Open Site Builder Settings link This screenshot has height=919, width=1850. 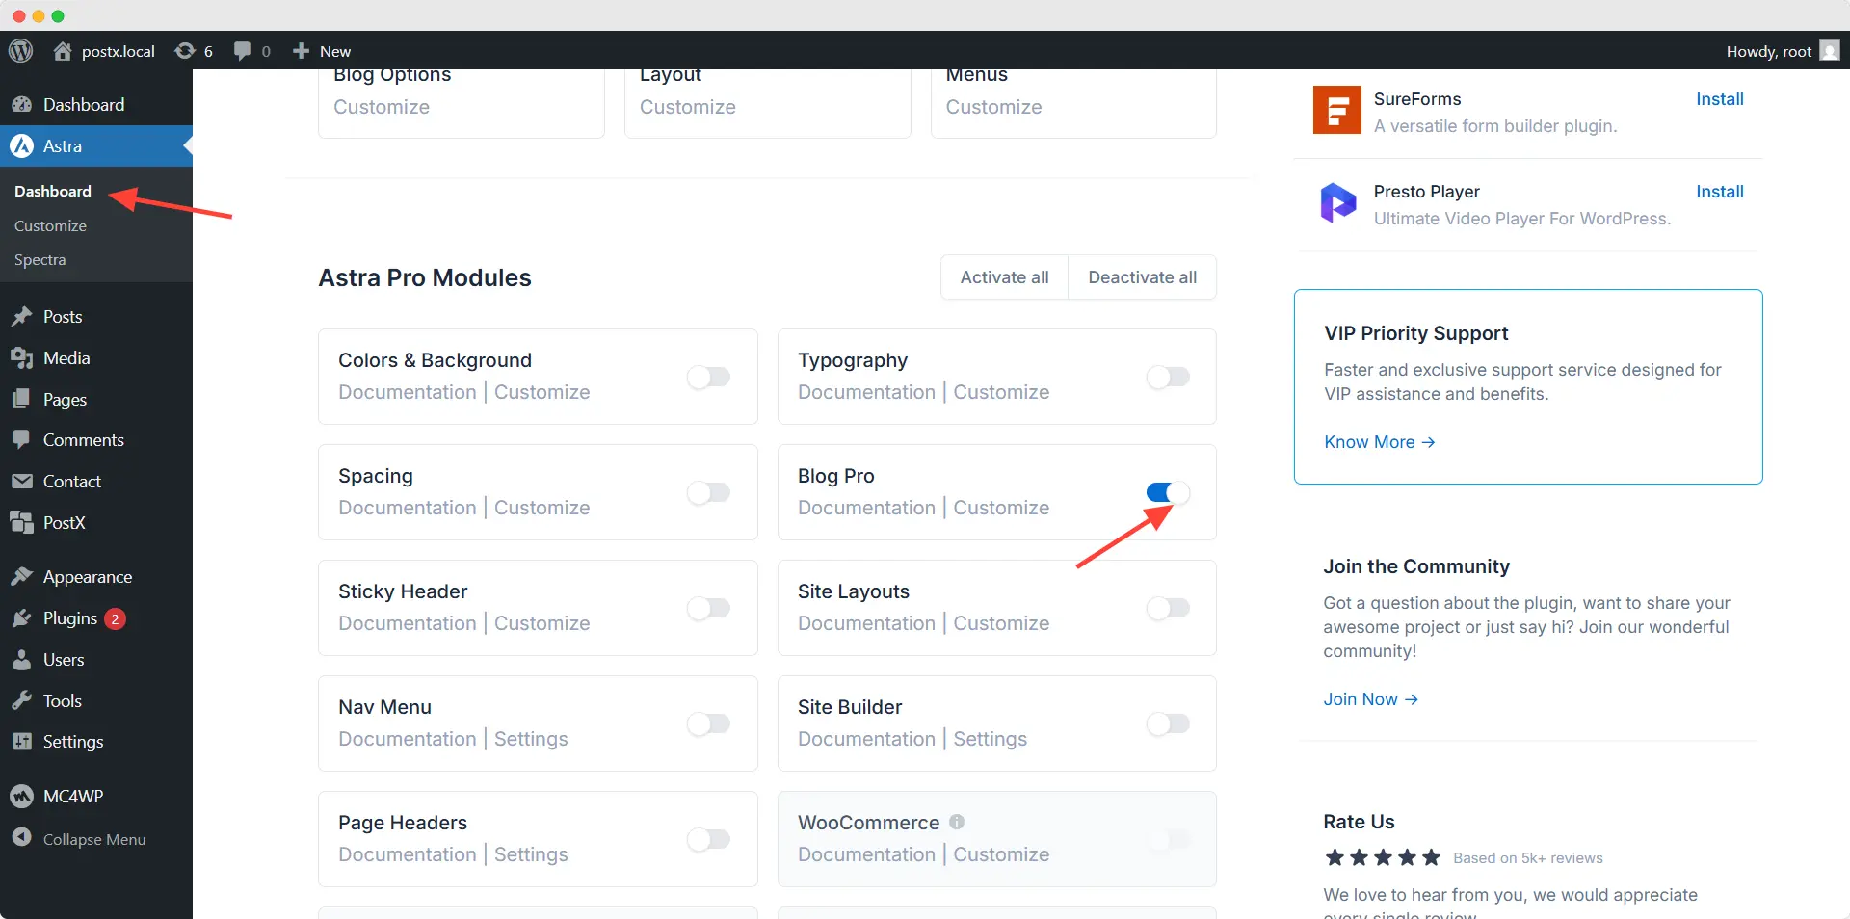pyautogui.click(x=990, y=739)
